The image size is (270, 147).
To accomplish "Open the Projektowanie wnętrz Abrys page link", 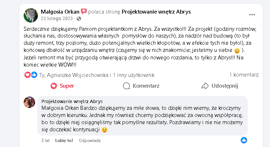I will [156, 11].
